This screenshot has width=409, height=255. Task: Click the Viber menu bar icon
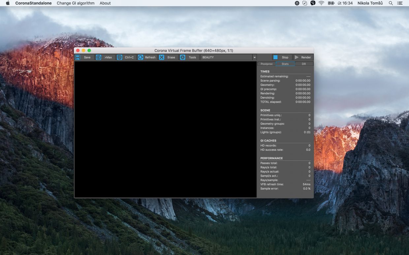click(x=313, y=3)
